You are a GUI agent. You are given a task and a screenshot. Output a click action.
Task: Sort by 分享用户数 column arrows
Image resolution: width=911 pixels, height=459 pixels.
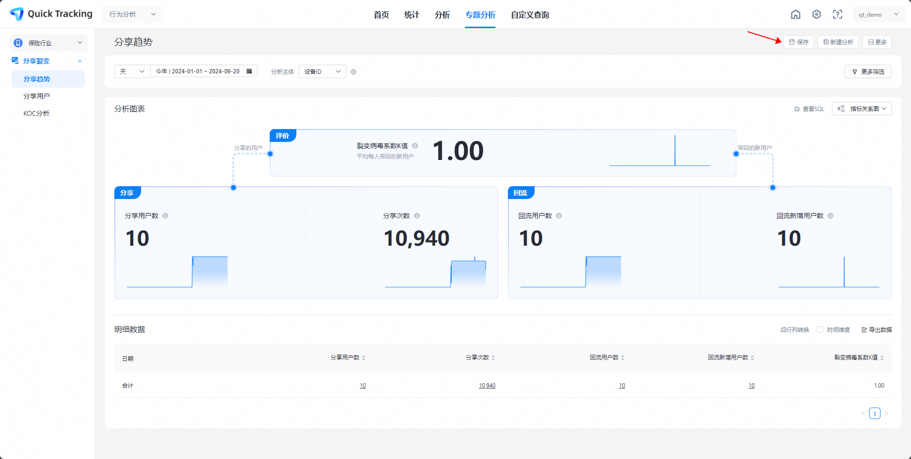(x=364, y=358)
